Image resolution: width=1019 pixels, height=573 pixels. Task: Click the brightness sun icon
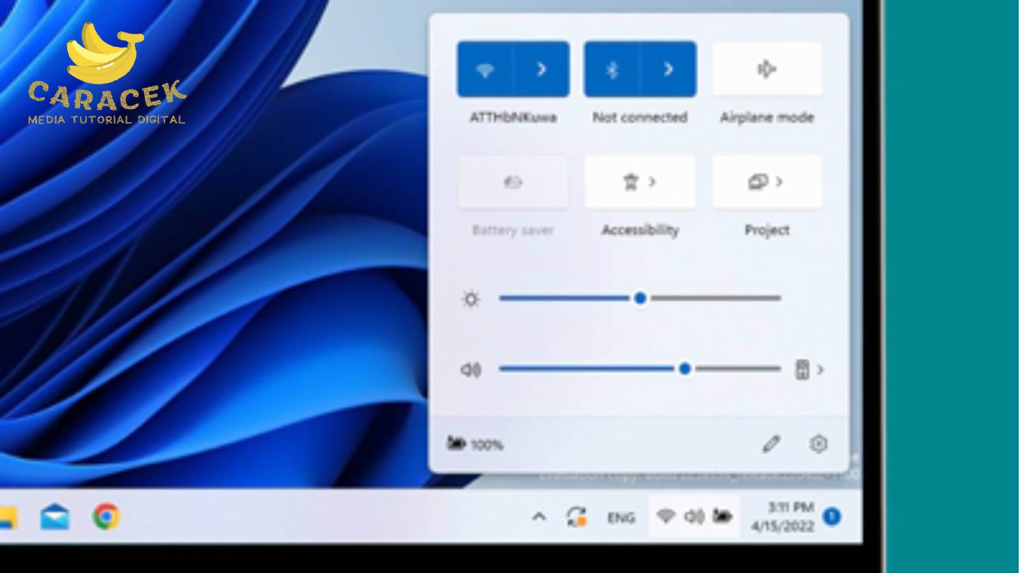470,299
